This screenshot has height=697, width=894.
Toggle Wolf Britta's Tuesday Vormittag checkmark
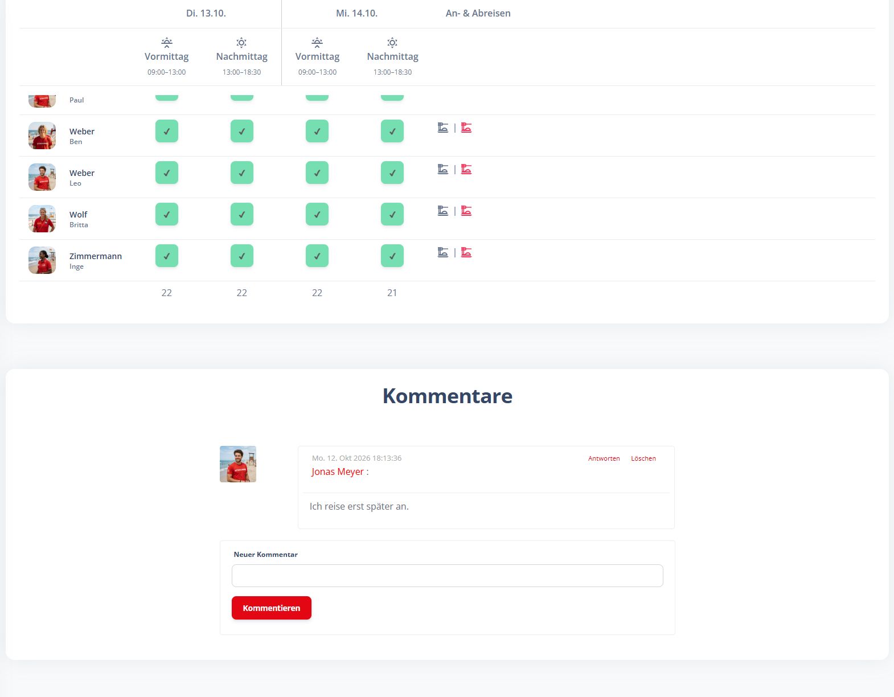(x=167, y=214)
